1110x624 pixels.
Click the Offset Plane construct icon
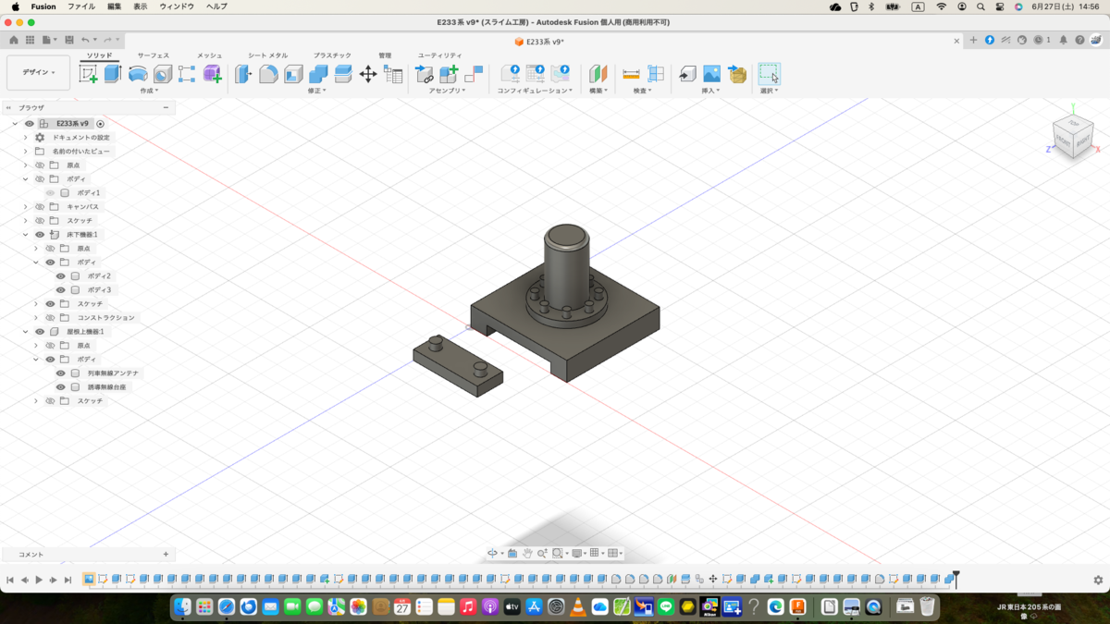[598, 74]
